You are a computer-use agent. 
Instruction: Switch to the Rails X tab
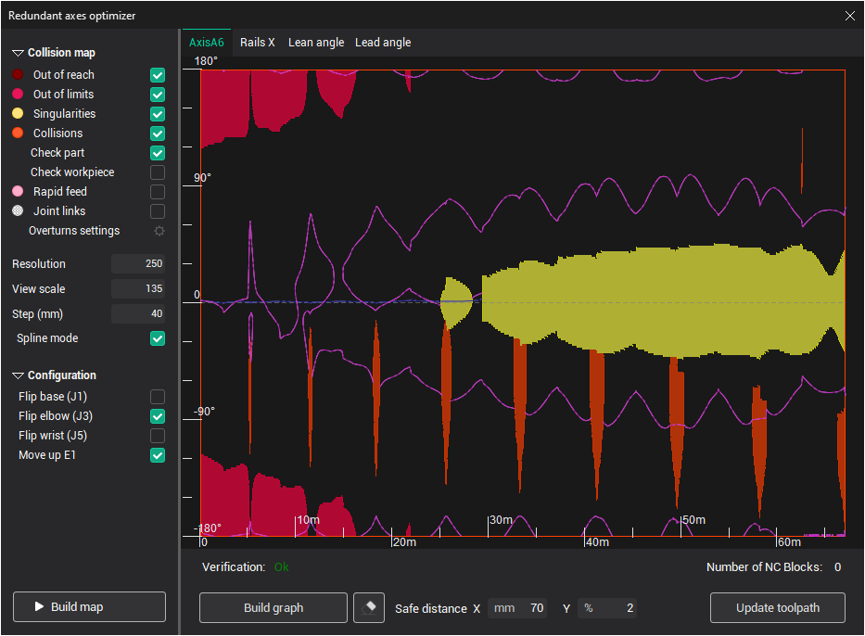coord(258,43)
